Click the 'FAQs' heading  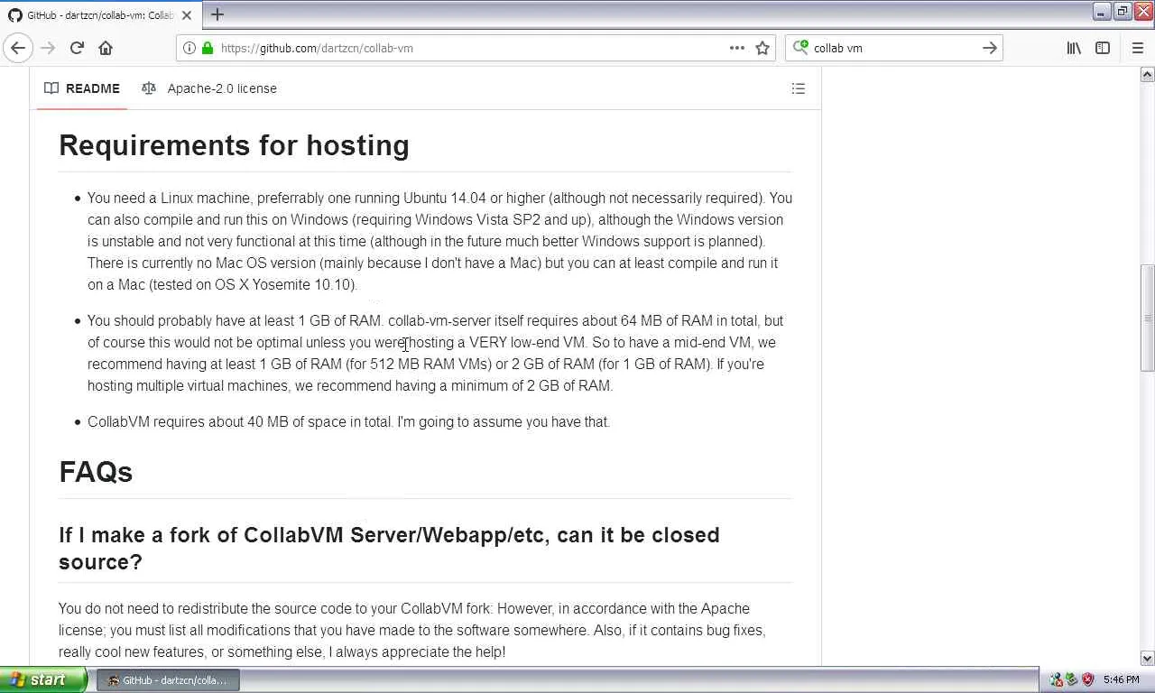click(x=96, y=472)
